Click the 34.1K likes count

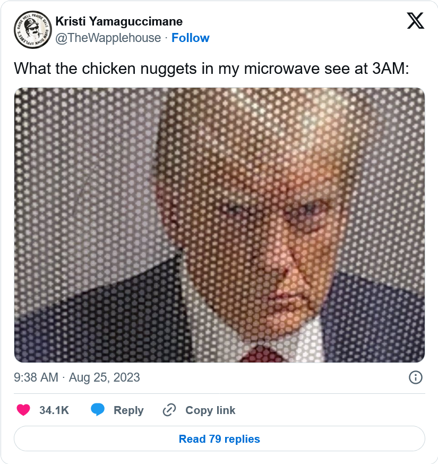(54, 410)
